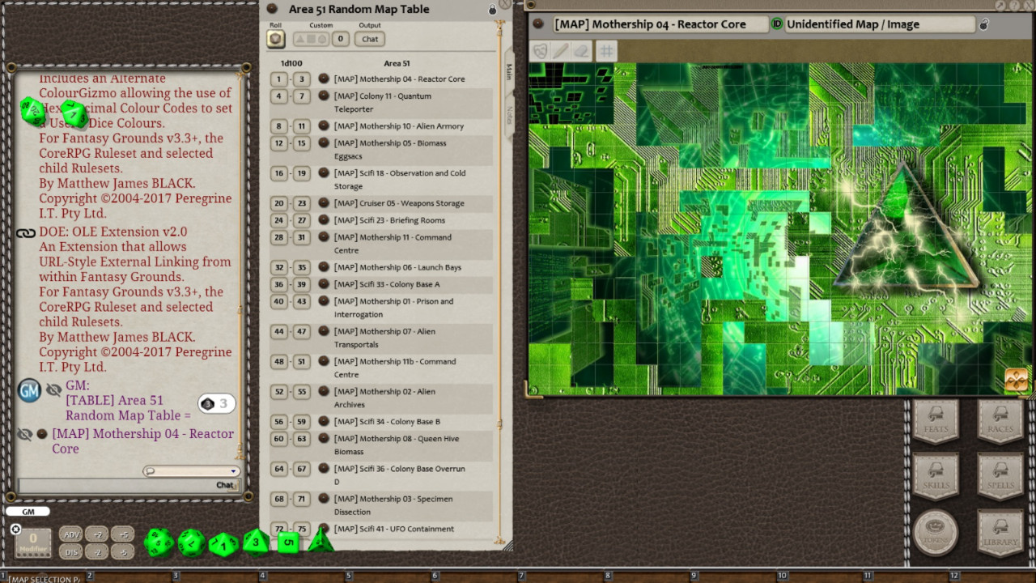Open the Spells sidebar button
The width and height of the screenshot is (1036, 583).
(x=1000, y=475)
